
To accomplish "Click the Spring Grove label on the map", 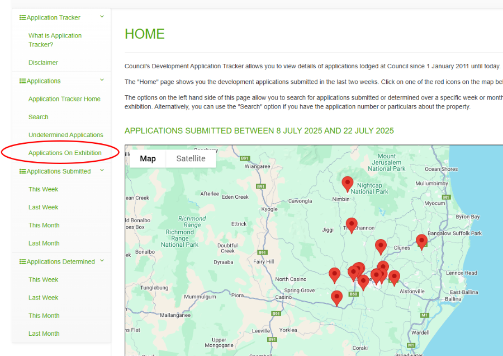I will click(x=300, y=291).
